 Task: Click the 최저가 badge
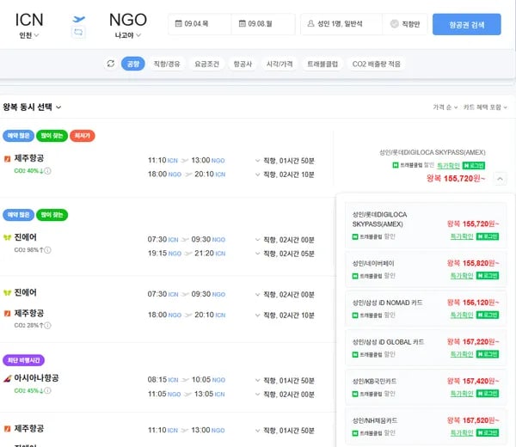click(x=83, y=136)
